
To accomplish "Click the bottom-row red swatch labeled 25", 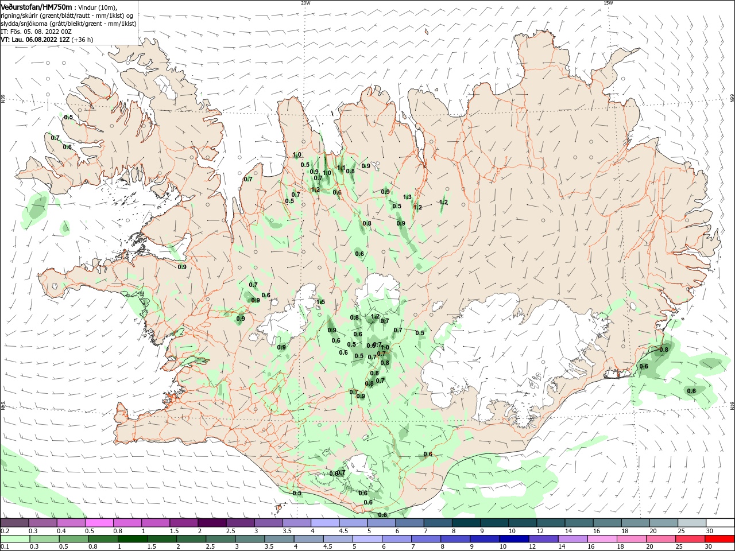I will 690,539.
